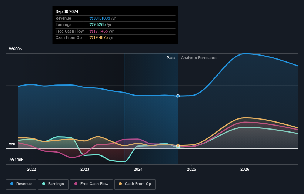
Task: Click the 2023 x-axis label
Action: click(x=85, y=169)
